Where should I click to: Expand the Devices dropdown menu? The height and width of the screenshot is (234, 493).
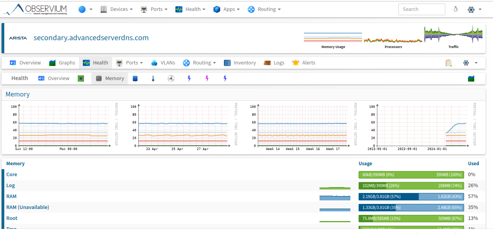point(116,9)
